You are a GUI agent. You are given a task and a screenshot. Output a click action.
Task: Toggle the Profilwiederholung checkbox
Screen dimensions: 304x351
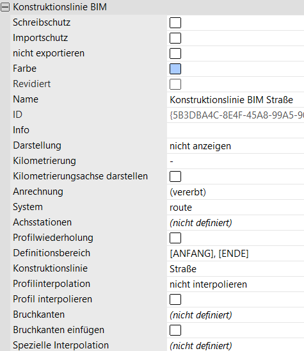coord(175,238)
